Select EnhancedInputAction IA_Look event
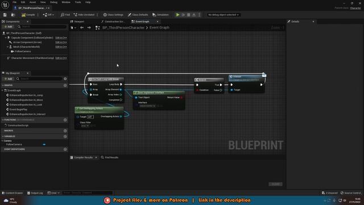This screenshot has width=364, height=205. [x=26, y=105]
